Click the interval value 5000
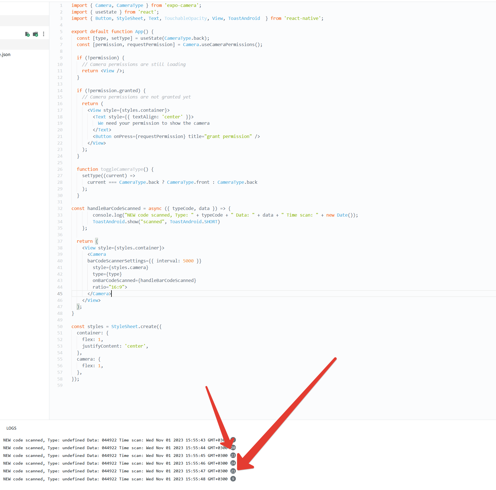The width and height of the screenshot is (496, 490). pyautogui.click(x=188, y=261)
